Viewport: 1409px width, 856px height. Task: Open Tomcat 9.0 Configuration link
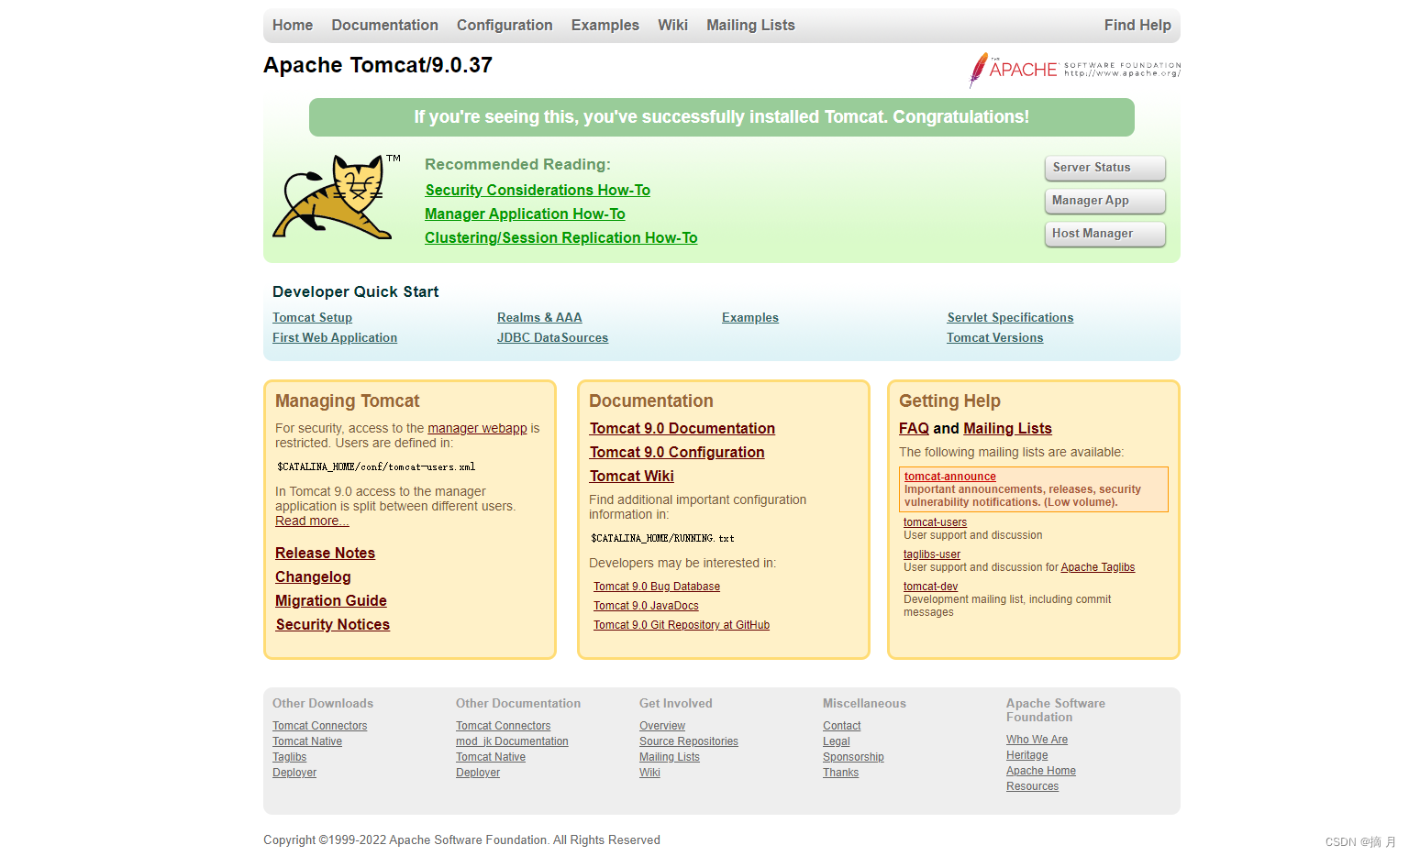(677, 452)
